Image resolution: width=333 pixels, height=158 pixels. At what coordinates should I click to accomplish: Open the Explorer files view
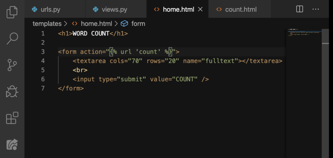pyautogui.click(x=12, y=12)
